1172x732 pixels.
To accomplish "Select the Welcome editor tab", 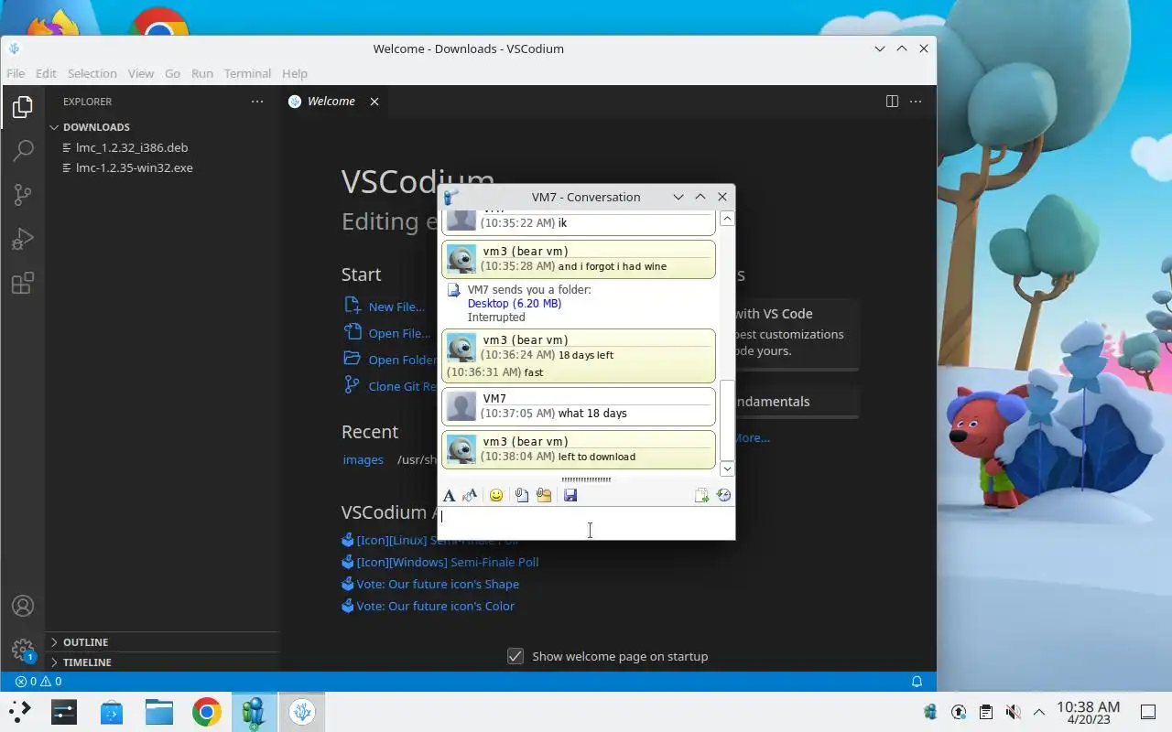I will [331, 102].
